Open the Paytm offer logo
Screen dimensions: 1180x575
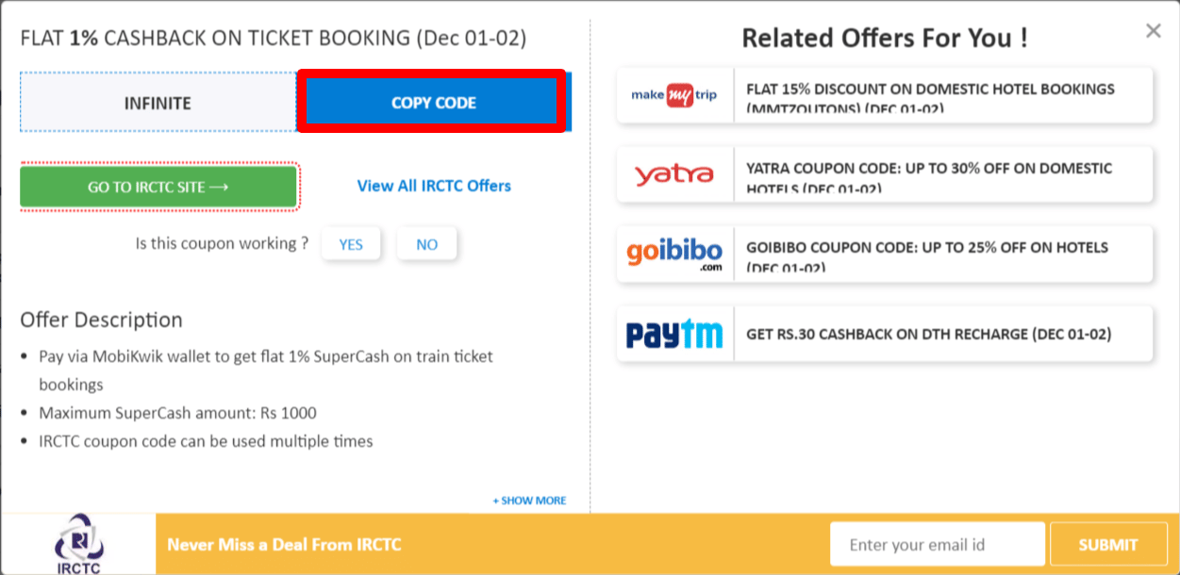coord(675,333)
